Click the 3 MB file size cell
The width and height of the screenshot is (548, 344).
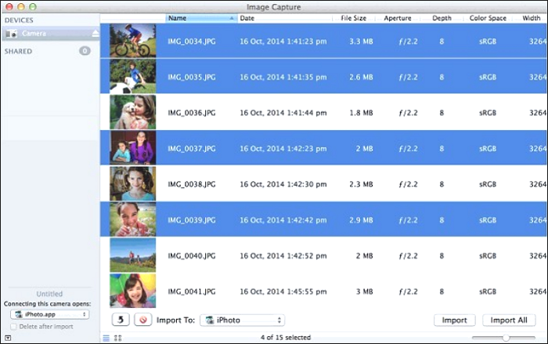[x=364, y=291]
